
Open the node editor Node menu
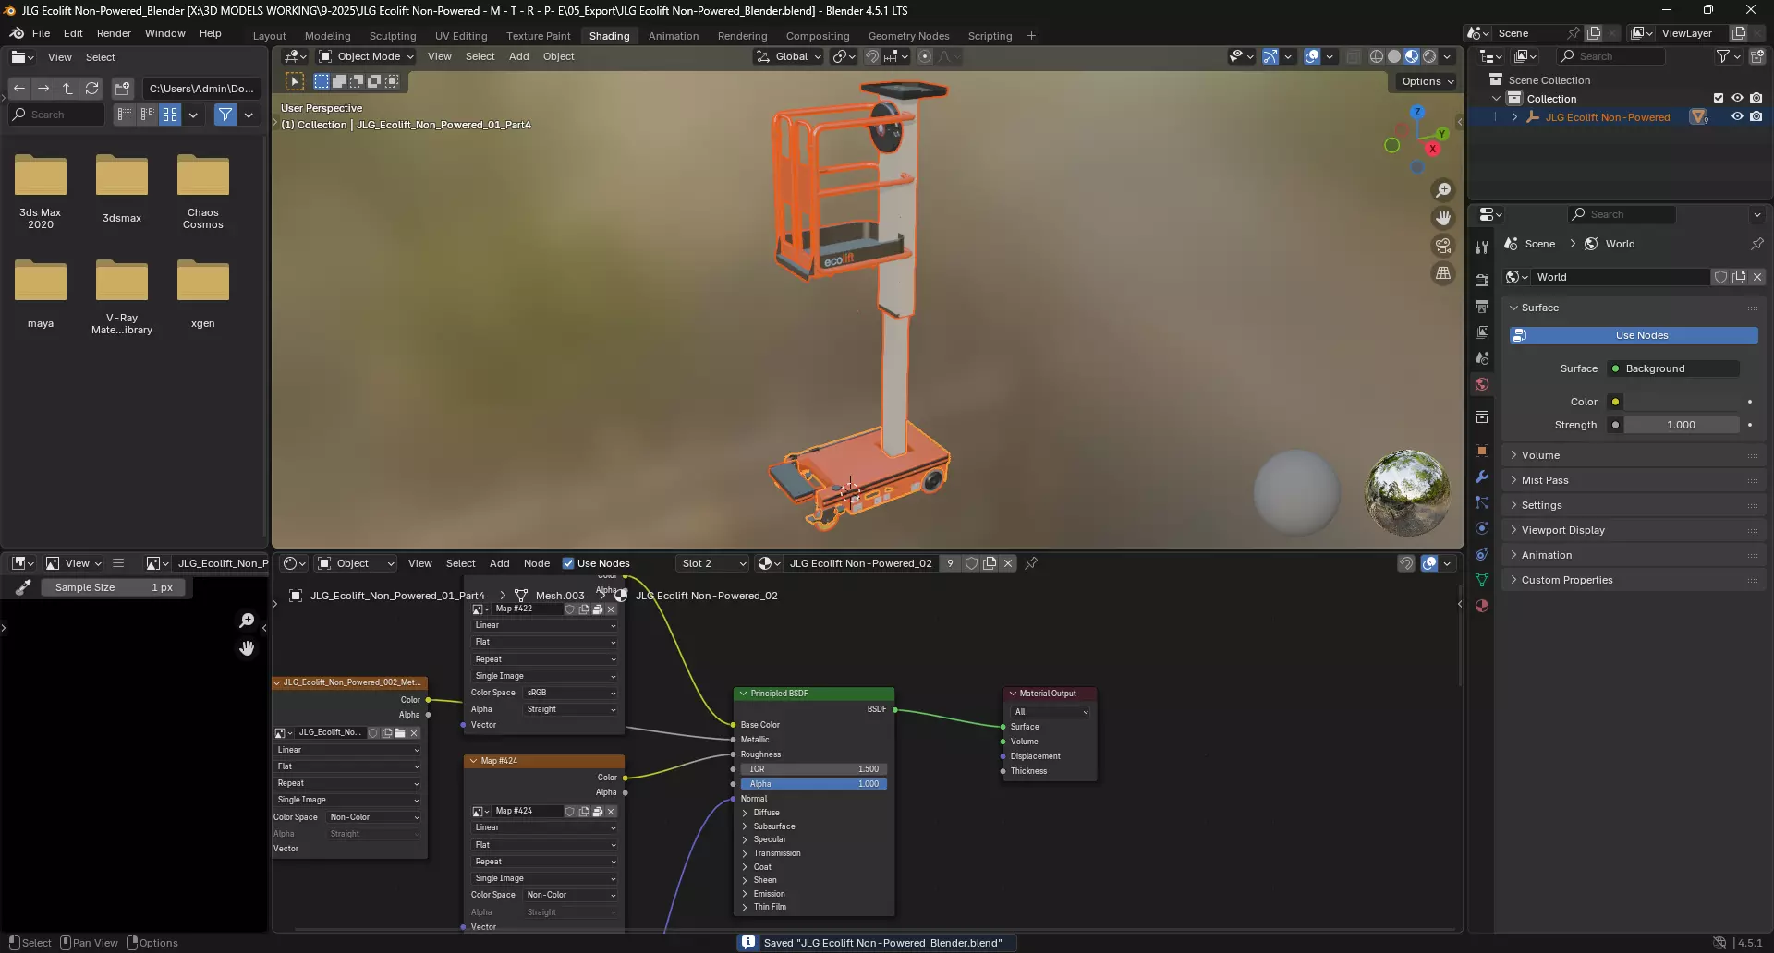[536, 563]
